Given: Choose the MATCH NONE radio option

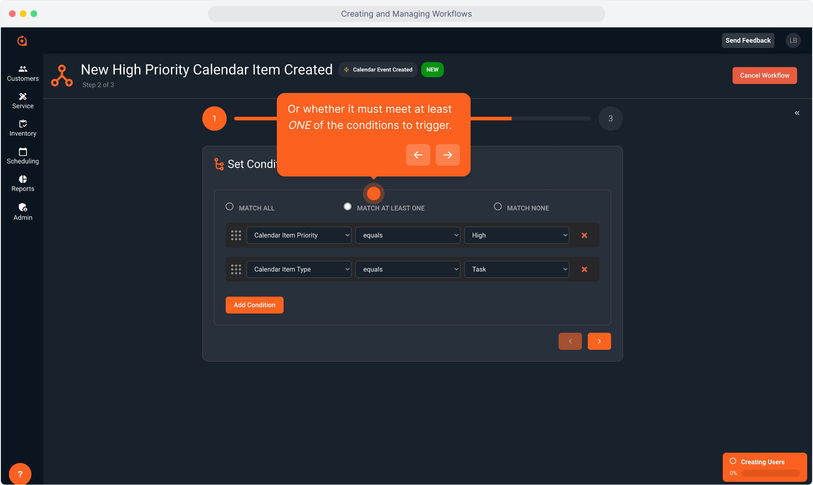Looking at the screenshot, I should point(498,207).
